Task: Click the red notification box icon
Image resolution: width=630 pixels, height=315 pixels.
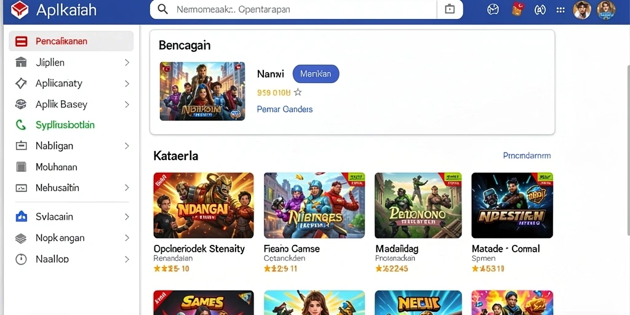Action: pos(518,9)
